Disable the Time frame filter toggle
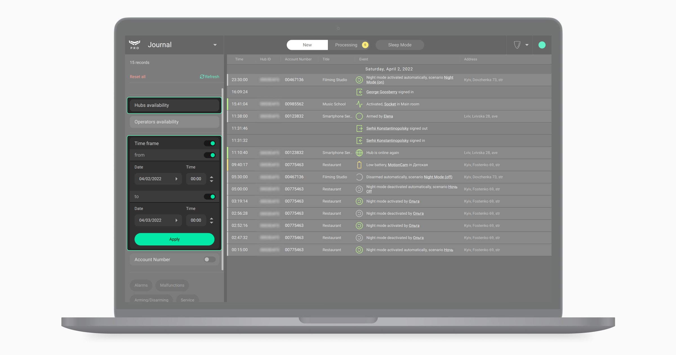The image size is (676, 355). [210, 143]
